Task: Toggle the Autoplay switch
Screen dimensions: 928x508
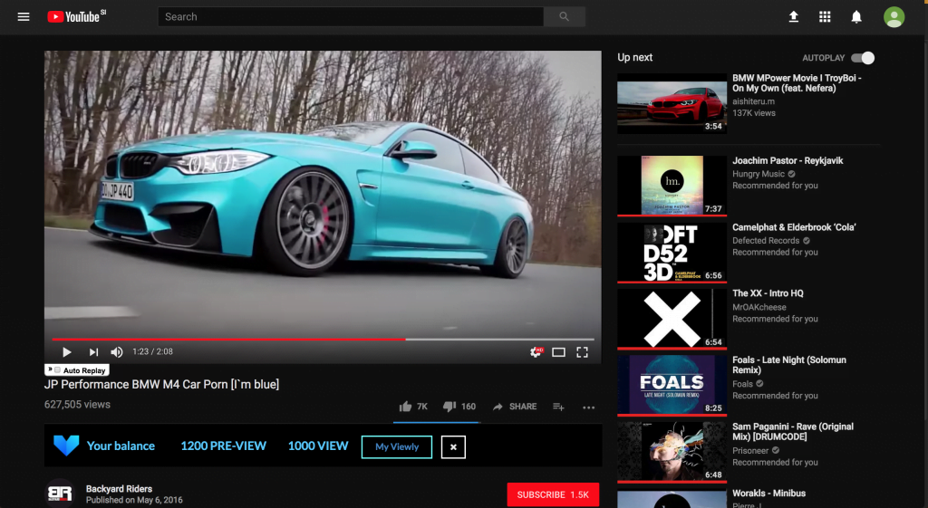Action: [x=863, y=58]
